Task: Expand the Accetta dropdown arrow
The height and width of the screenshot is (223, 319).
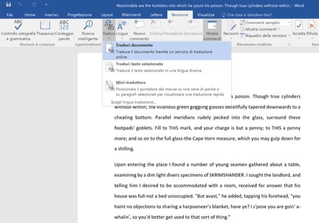Action: pos(299,39)
